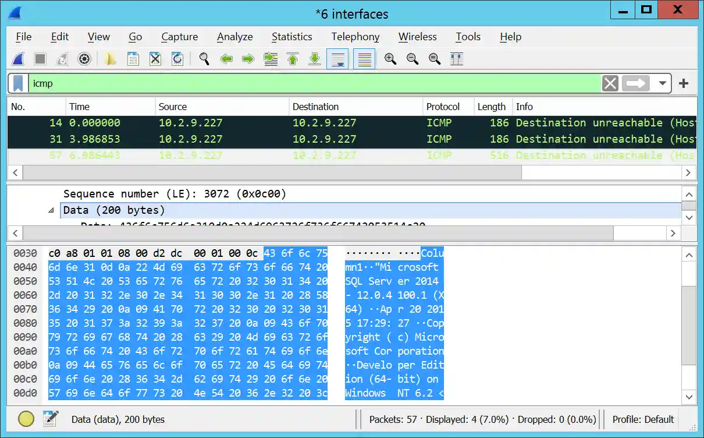Zoom out main window text
The width and height of the screenshot is (704, 438).
click(x=413, y=59)
